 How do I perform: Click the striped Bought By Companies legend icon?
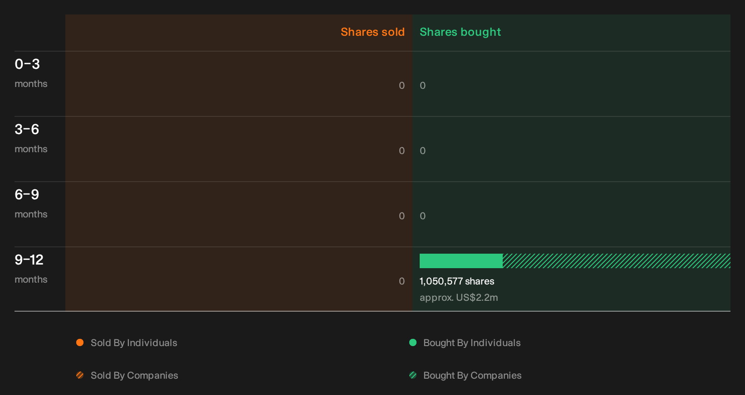[x=413, y=375]
